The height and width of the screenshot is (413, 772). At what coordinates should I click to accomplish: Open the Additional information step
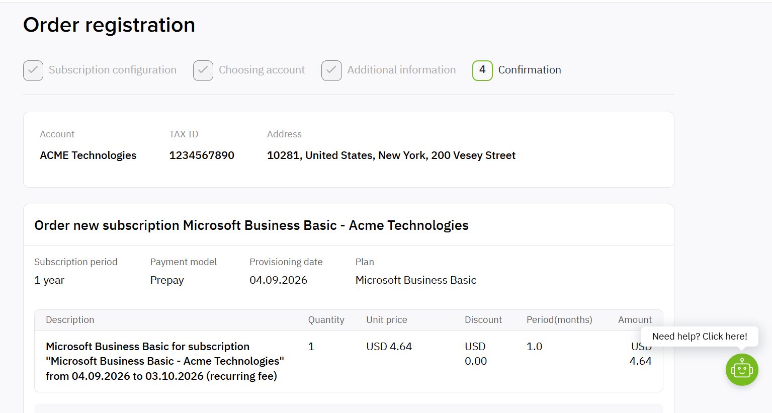tap(401, 70)
